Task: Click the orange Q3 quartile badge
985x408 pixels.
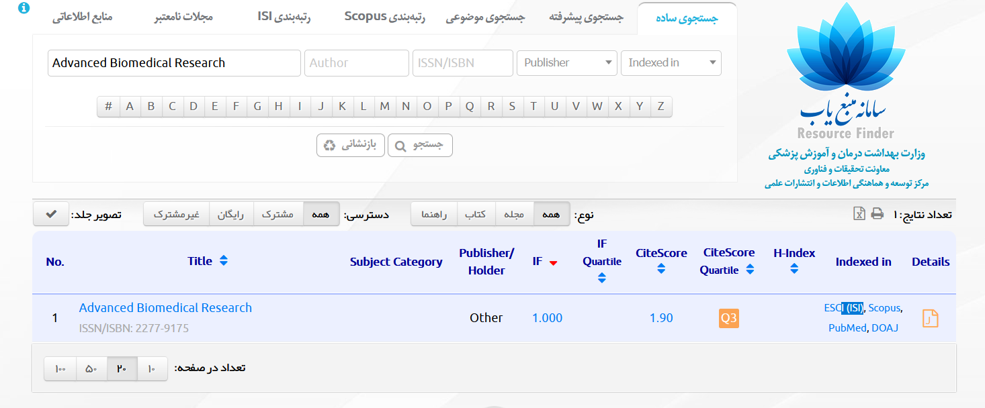Action: point(728,318)
